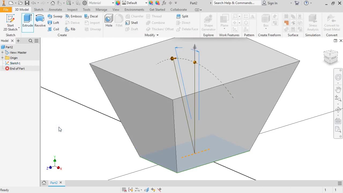Click the home icon next to Part2 tab
The image size is (343, 193).
[x=44, y=183]
